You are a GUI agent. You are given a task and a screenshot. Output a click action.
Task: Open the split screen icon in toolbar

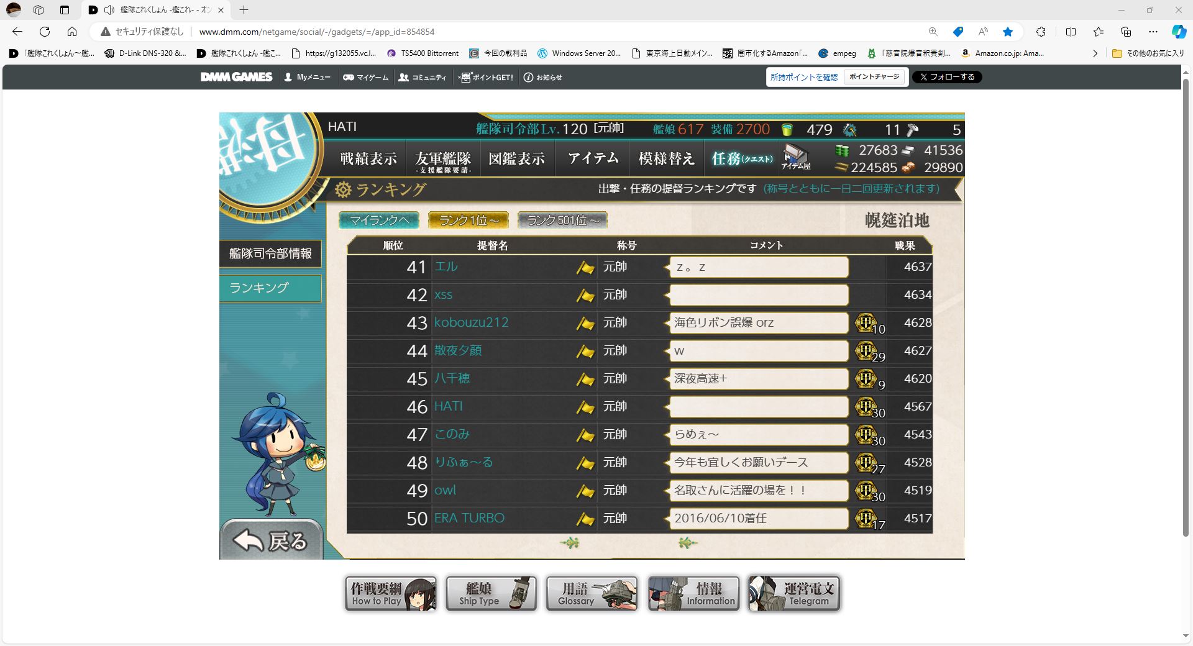pyautogui.click(x=1071, y=32)
